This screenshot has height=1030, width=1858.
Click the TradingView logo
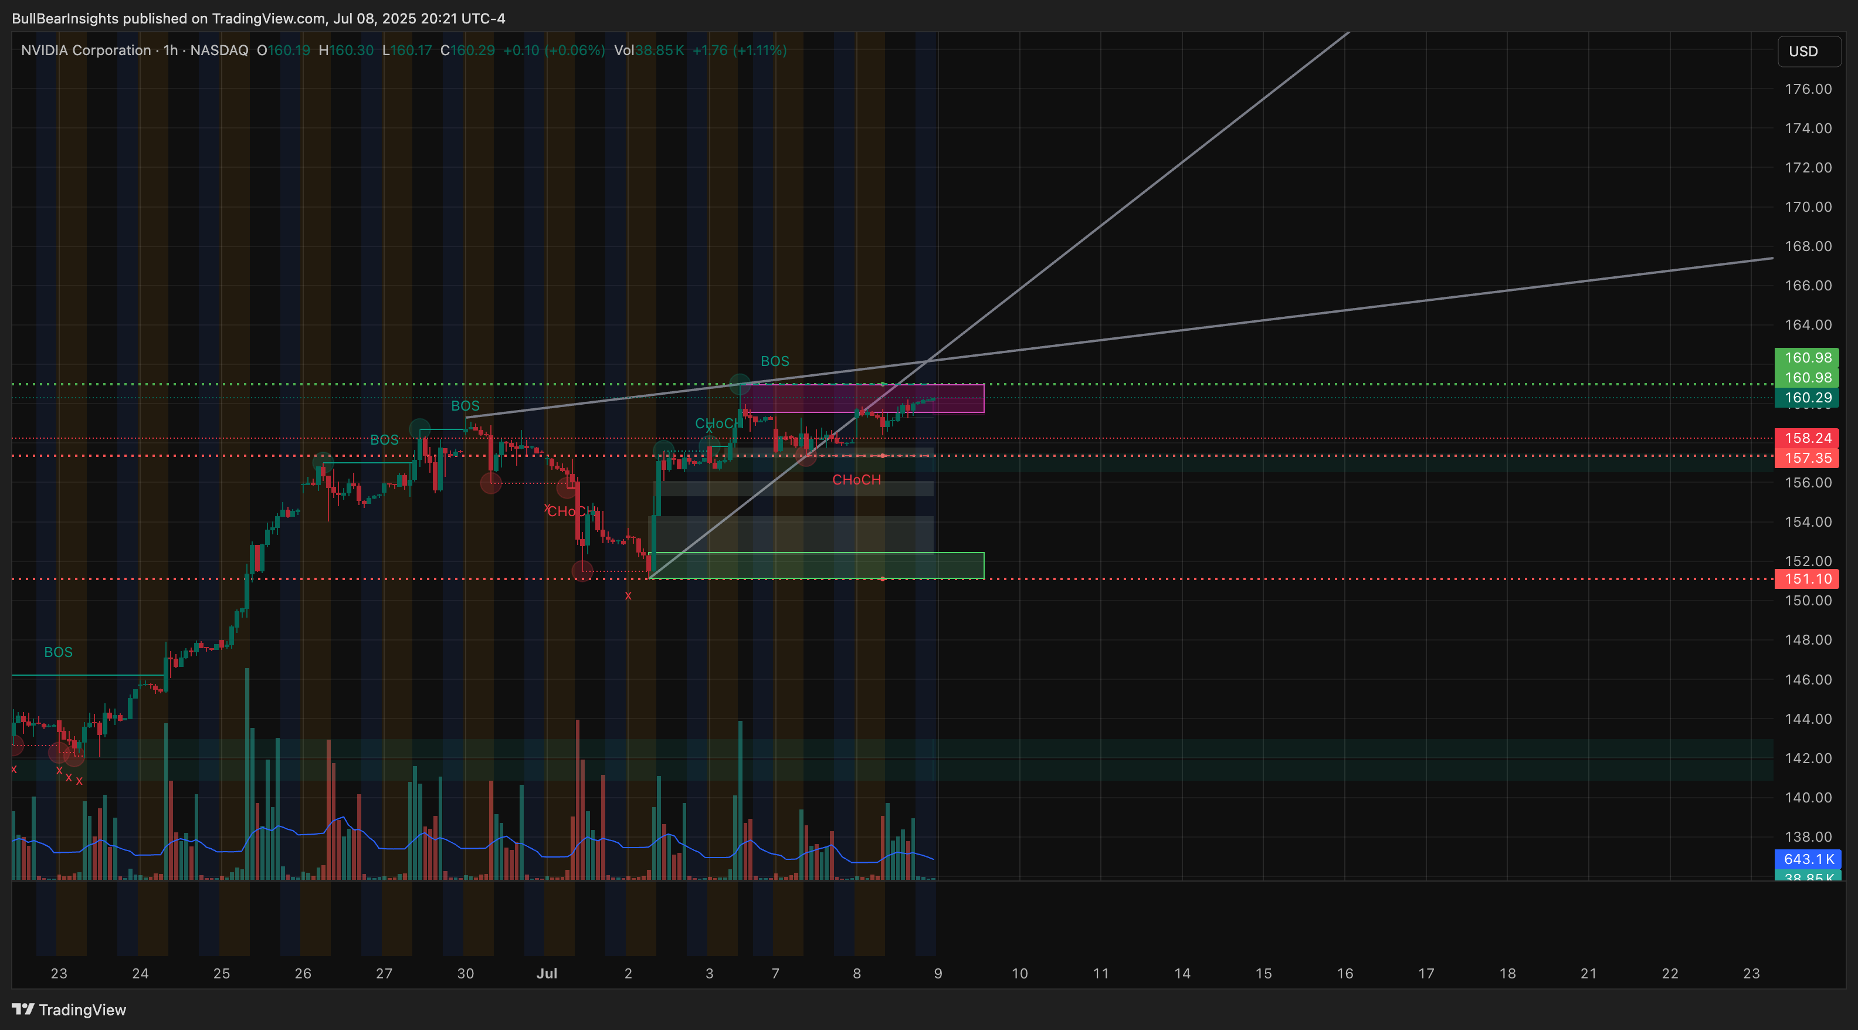69,1009
